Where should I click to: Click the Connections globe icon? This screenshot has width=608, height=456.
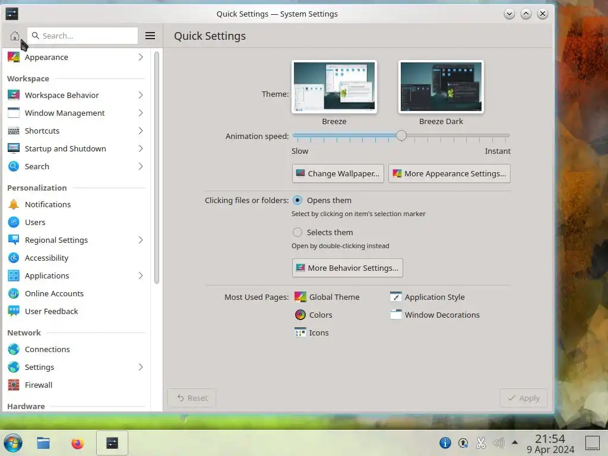[x=14, y=349]
